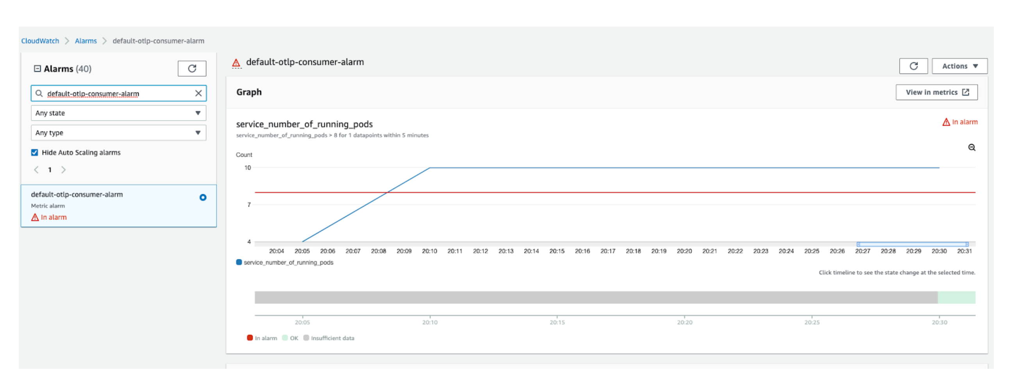The height and width of the screenshot is (377, 1011).
Task: Click the search magnifier icon
Action: (39, 93)
